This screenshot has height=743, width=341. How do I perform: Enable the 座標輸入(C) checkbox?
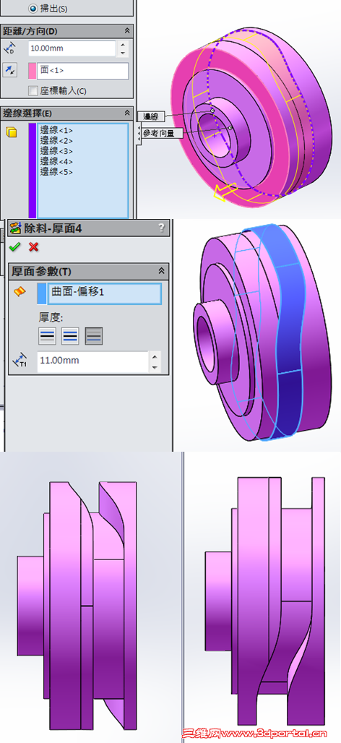[x=33, y=90]
